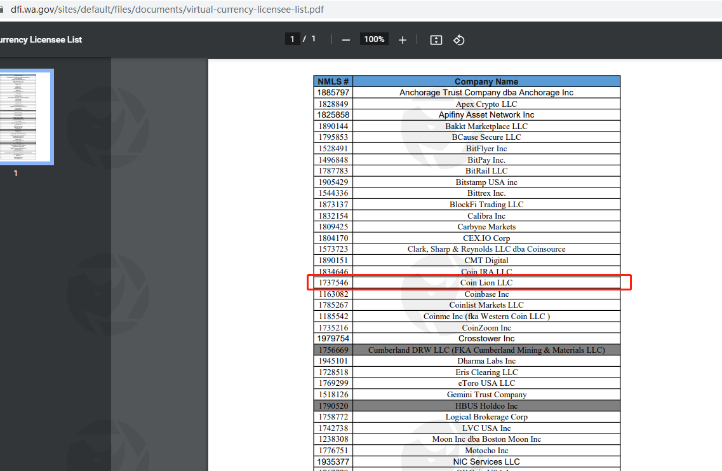Select the Coinbase Inc entry

(486, 294)
